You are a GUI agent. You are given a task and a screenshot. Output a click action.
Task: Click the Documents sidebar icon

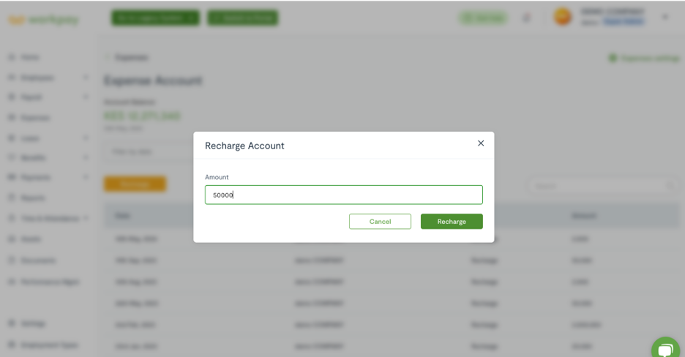click(x=12, y=260)
